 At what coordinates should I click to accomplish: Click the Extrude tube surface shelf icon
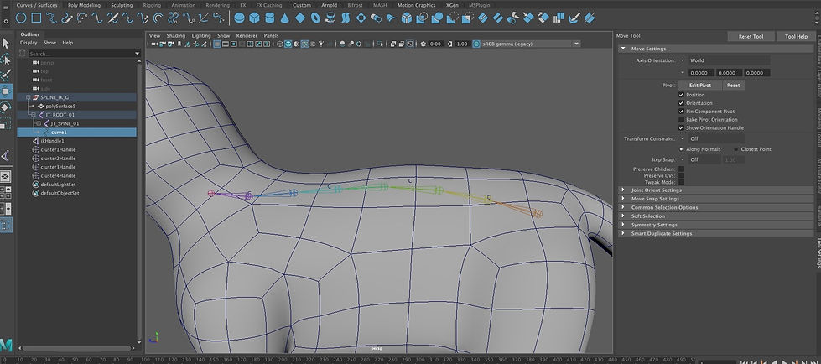[376, 18]
